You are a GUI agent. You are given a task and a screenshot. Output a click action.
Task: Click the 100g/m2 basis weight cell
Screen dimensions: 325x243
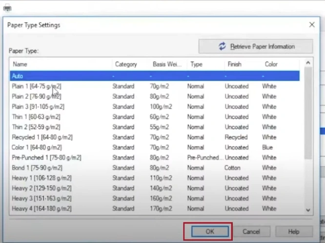[x=161, y=107]
